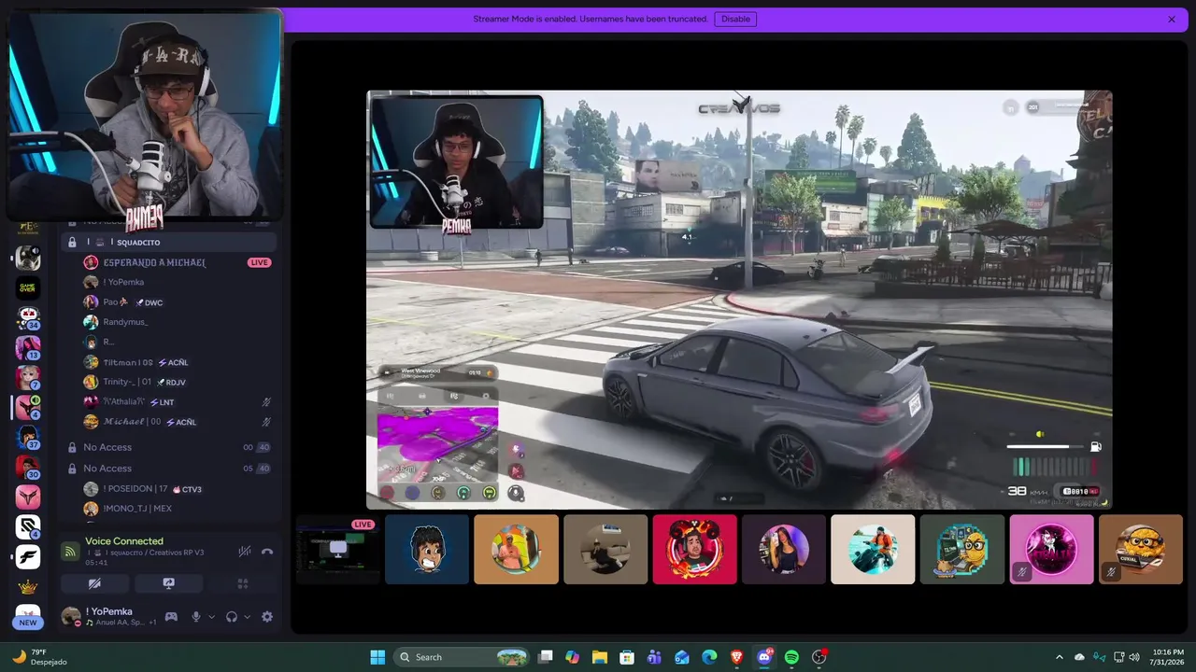Open Microsoft Store from the taskbar
Screen dimensions: 1196x672
pos(627,657)
